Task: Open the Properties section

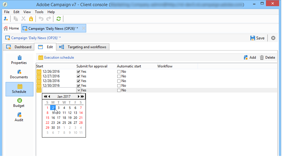Action: (x=19, y=60)
